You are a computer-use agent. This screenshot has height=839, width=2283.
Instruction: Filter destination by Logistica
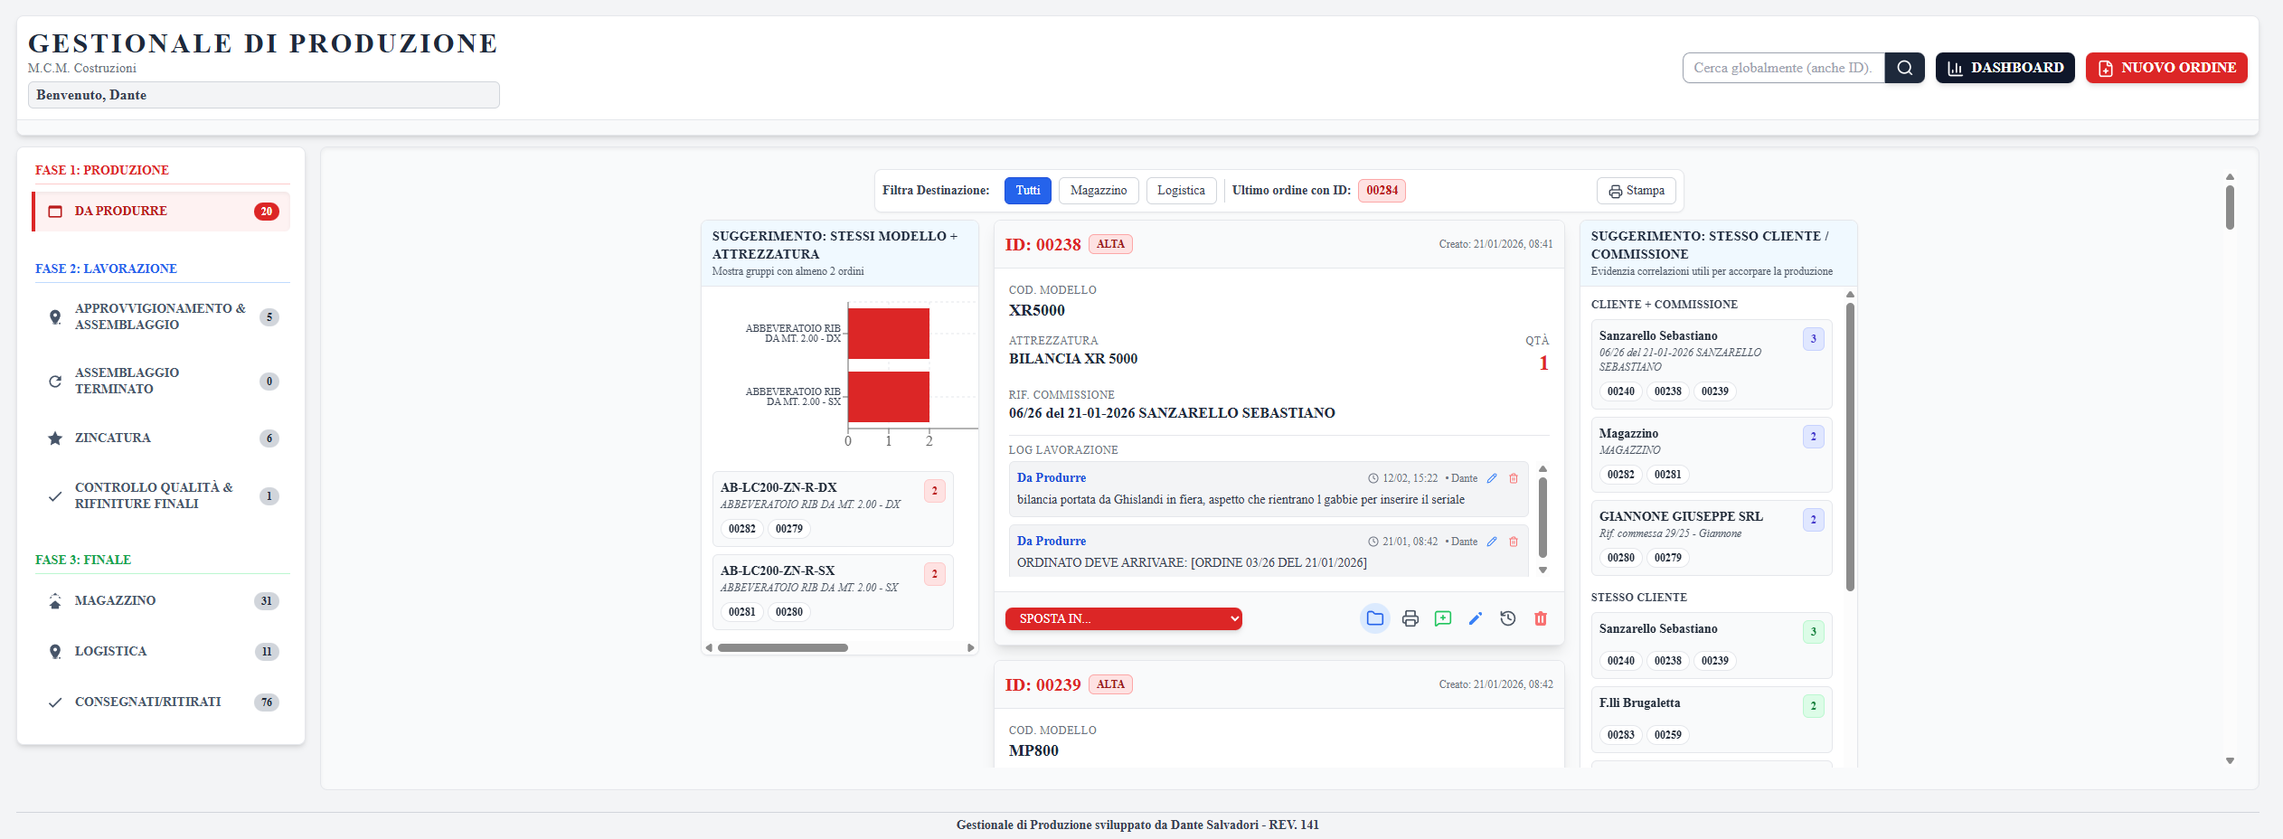1181,191
